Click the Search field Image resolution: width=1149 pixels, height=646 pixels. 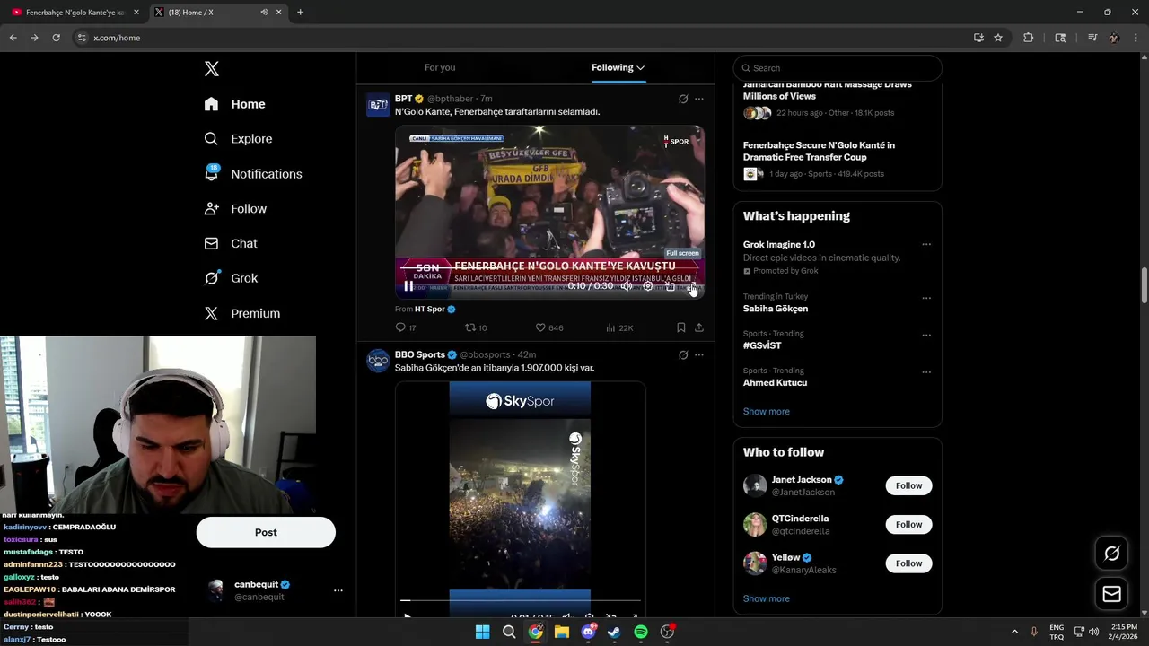pyautogui.click(x=838, y=68)
